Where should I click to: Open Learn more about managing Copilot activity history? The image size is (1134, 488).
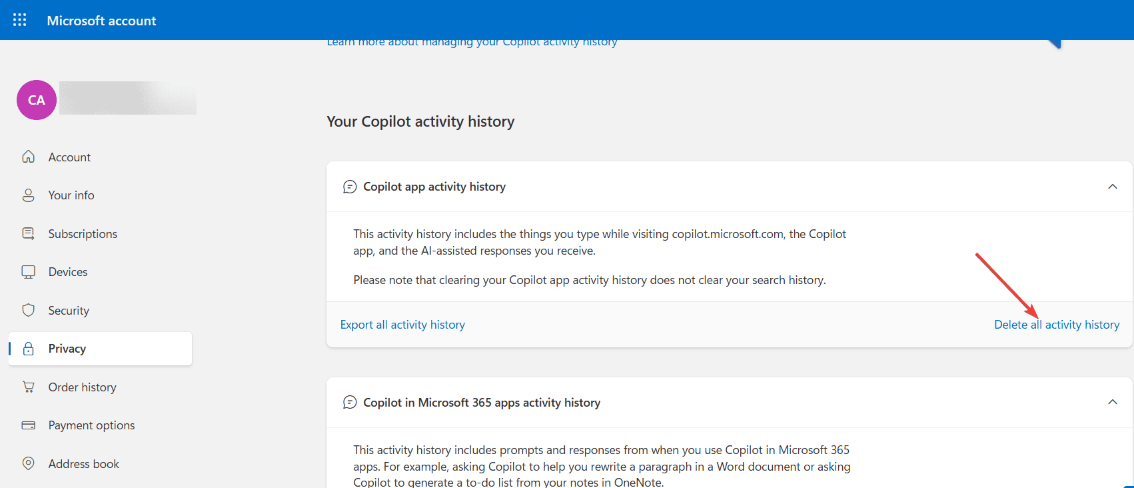[472, 43]
